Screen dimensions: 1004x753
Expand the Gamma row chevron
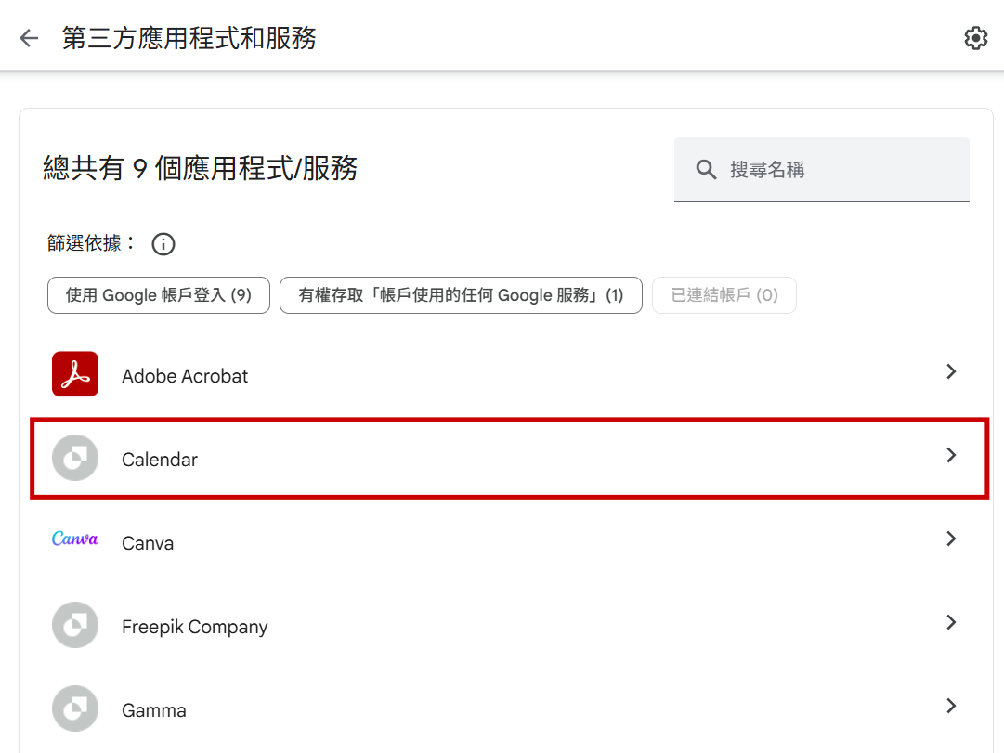[950, 707]
